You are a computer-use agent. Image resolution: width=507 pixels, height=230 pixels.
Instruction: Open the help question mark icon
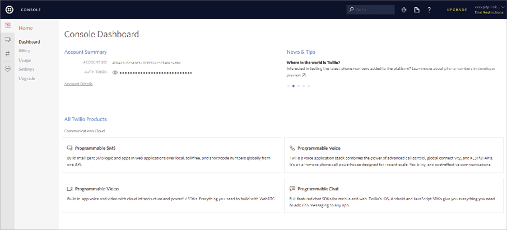point(429,10)
